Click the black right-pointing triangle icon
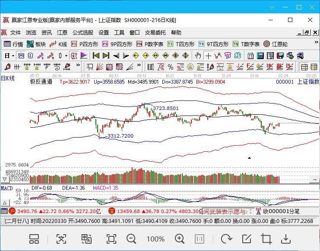 coord(126,56)
